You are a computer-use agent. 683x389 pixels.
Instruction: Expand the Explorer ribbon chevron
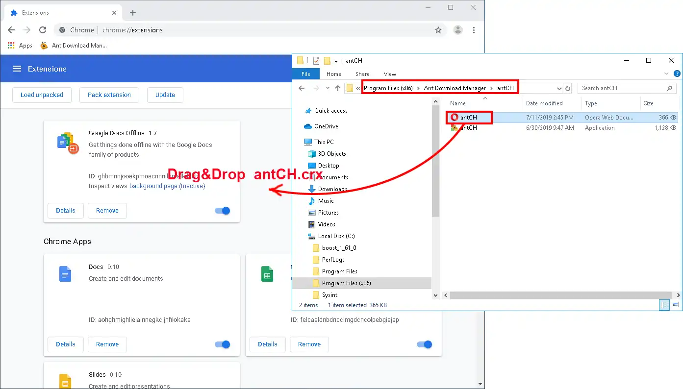(666, 74)
